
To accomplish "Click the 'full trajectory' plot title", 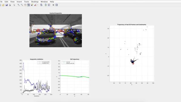I will 75,59.
